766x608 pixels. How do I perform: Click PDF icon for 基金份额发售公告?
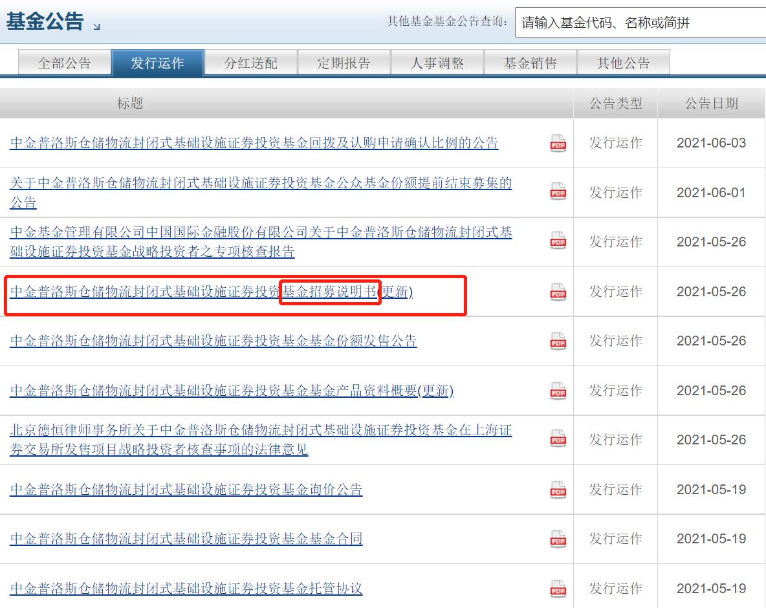(558, 342)
